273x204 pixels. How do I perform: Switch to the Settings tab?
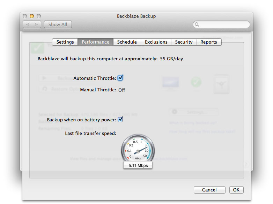click(x=65, y=42)
